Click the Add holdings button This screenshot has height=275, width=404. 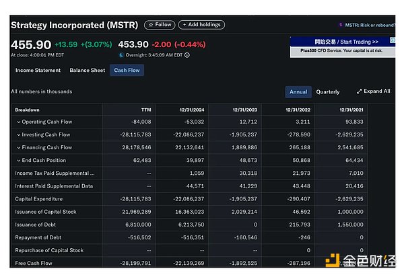201,25
